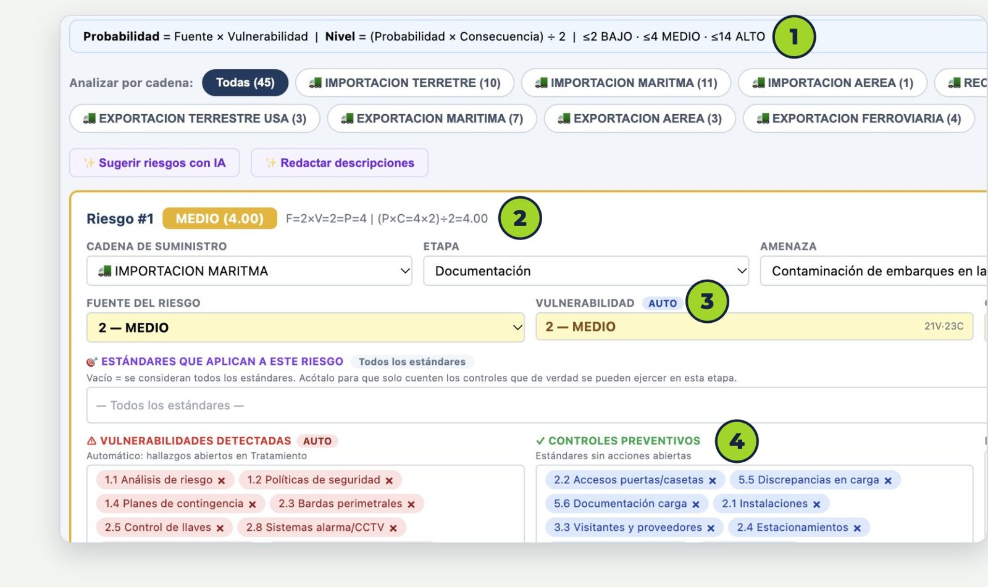
Task: Filter by EXPORTACION FERROVIARIA (4)
Action: tap(859, 119)
